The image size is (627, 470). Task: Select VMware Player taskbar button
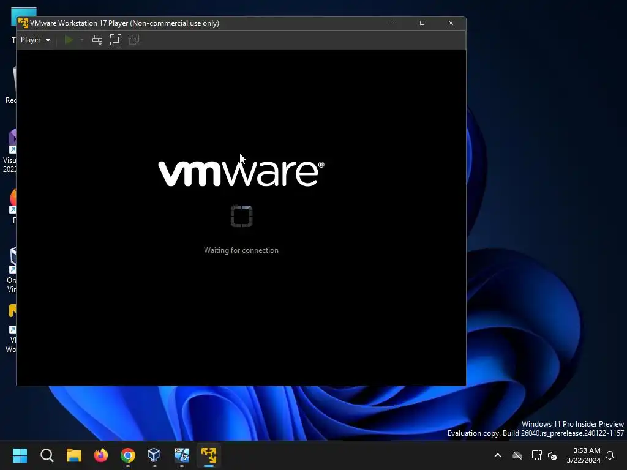click(209, 455)
